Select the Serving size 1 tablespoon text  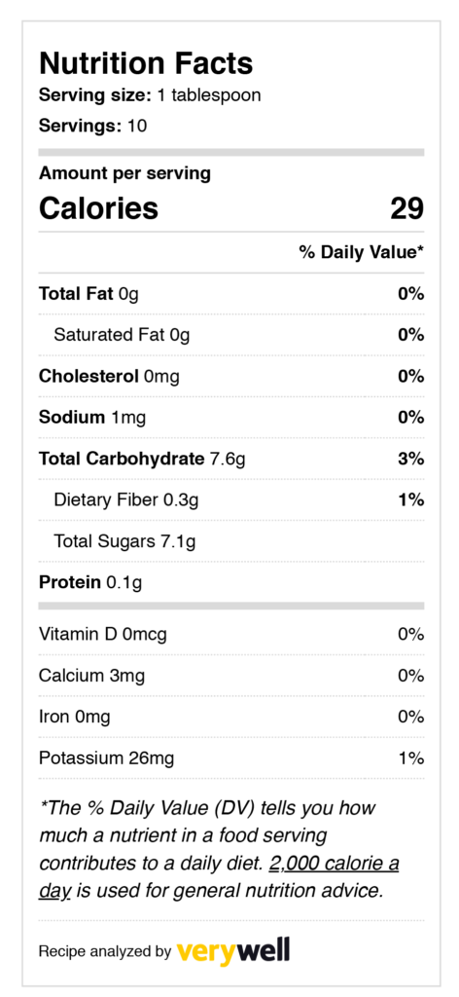pyautogui.click(x=150, y=95)
